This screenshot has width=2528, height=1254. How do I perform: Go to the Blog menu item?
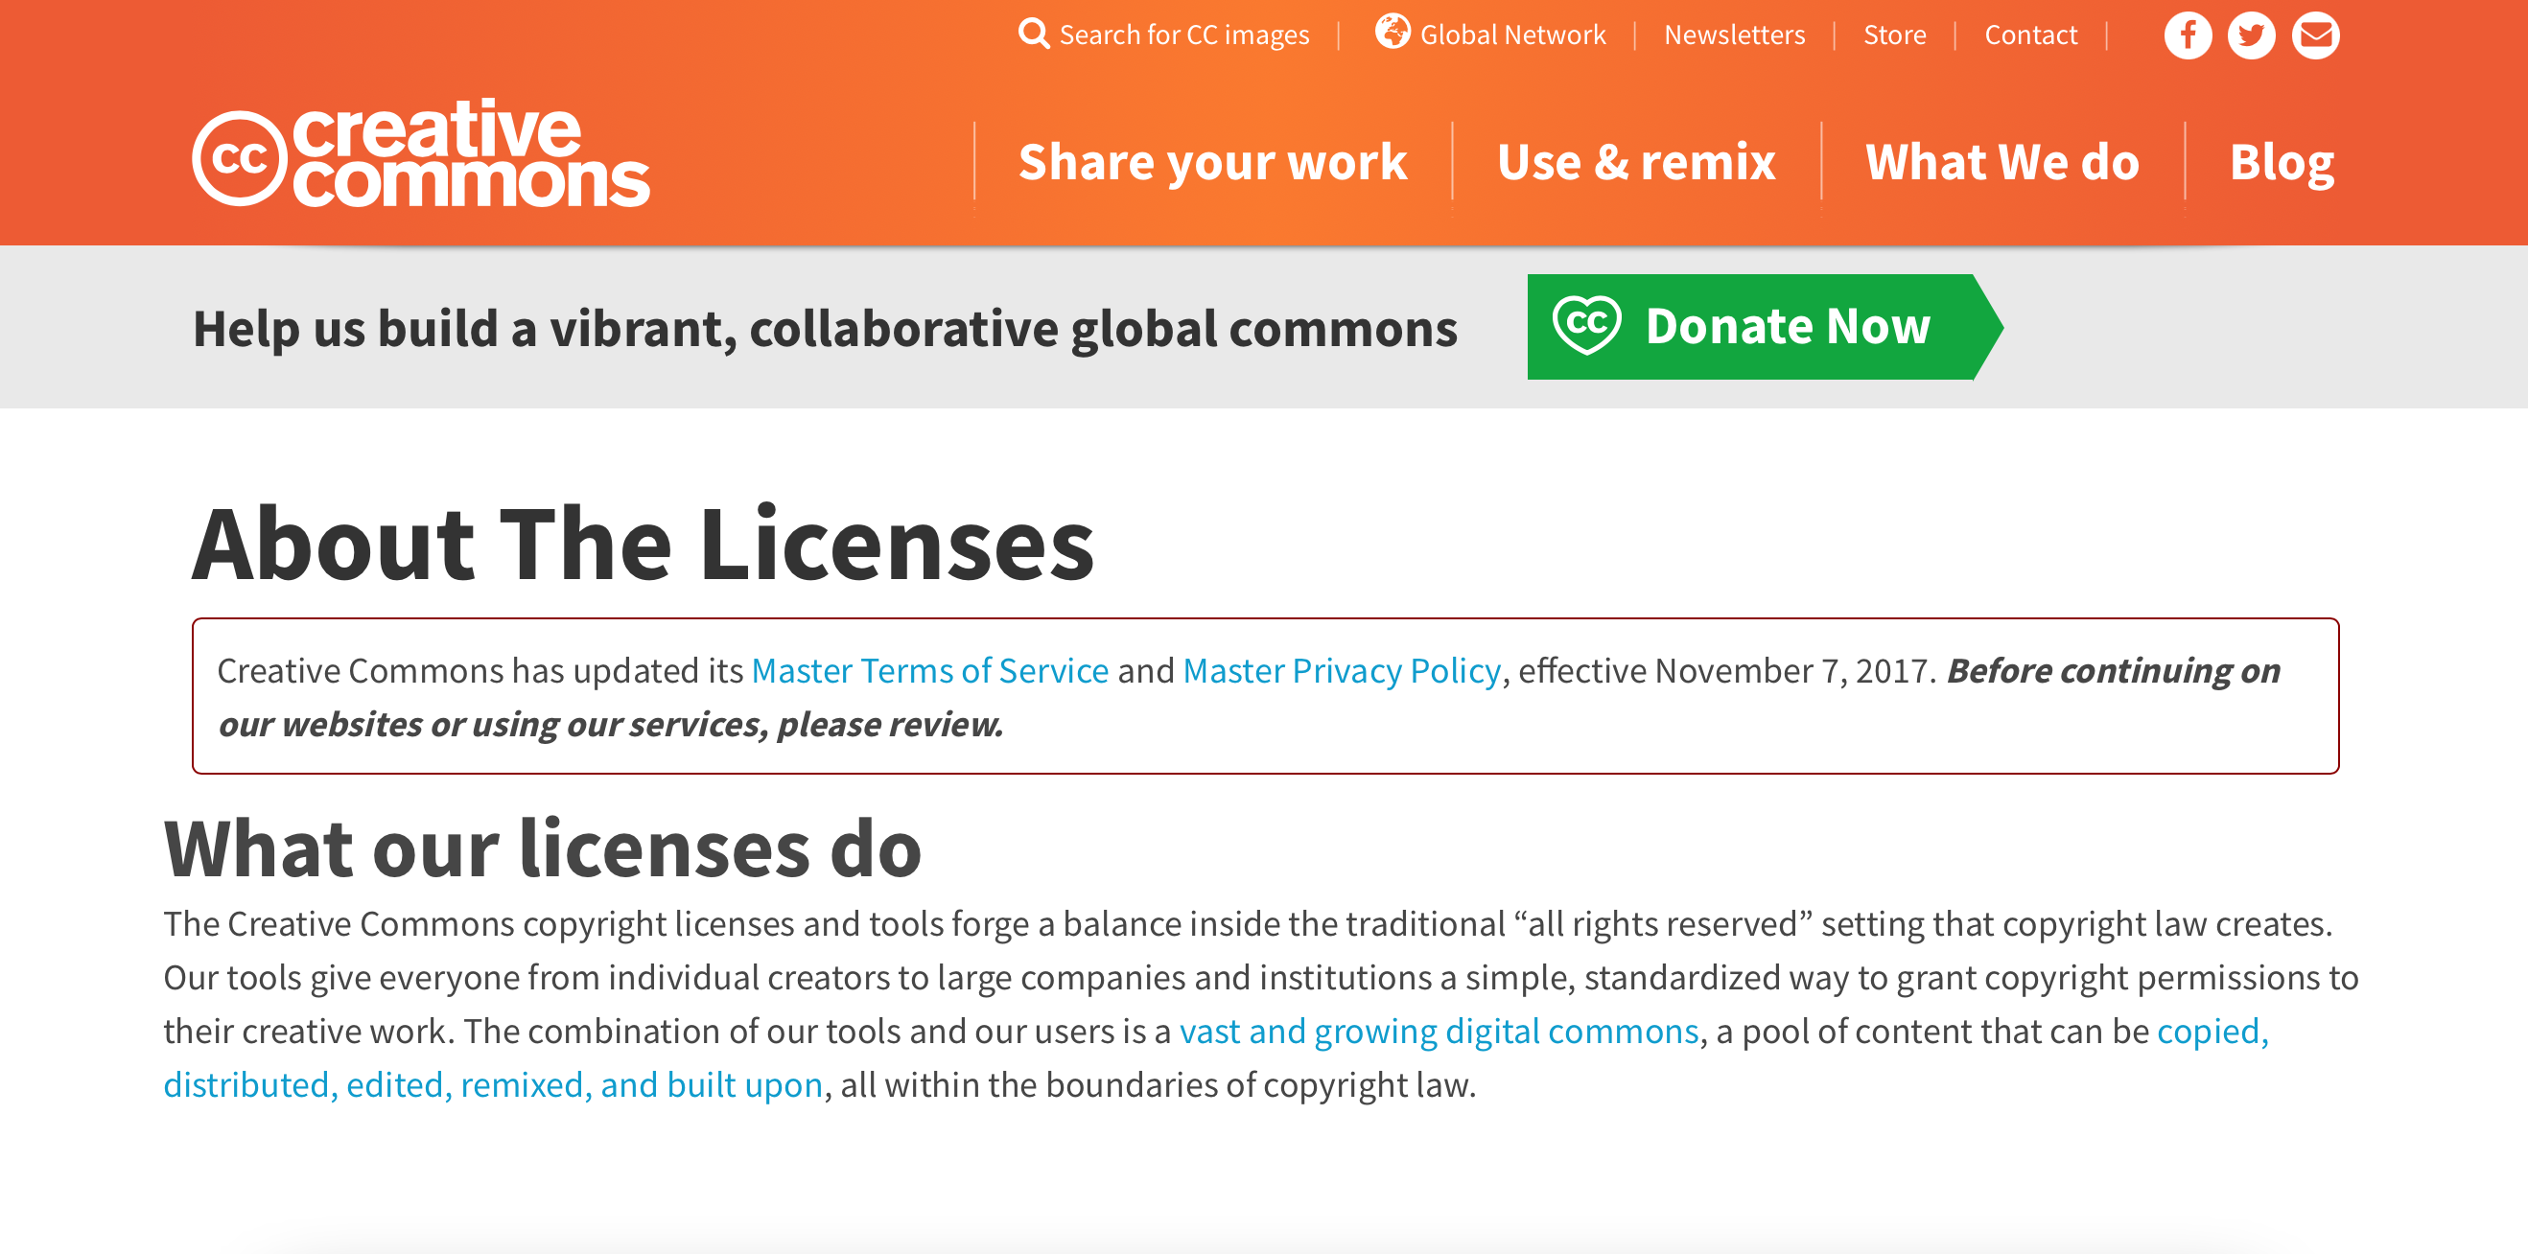(x=2281, y=163)
